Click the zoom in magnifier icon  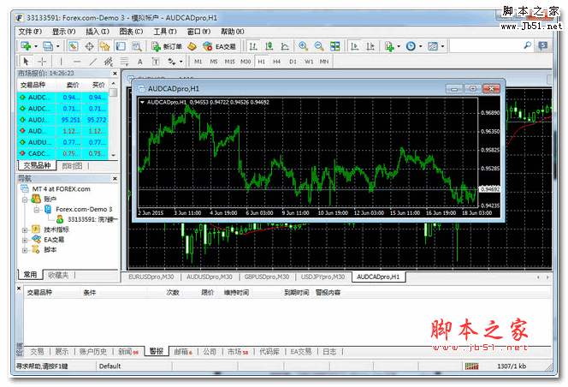coord(303,46)
